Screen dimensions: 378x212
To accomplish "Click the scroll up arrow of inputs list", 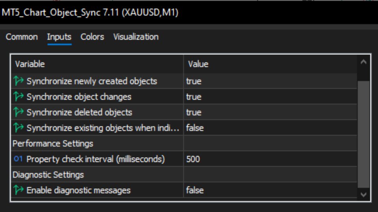I will pos(363,62).
